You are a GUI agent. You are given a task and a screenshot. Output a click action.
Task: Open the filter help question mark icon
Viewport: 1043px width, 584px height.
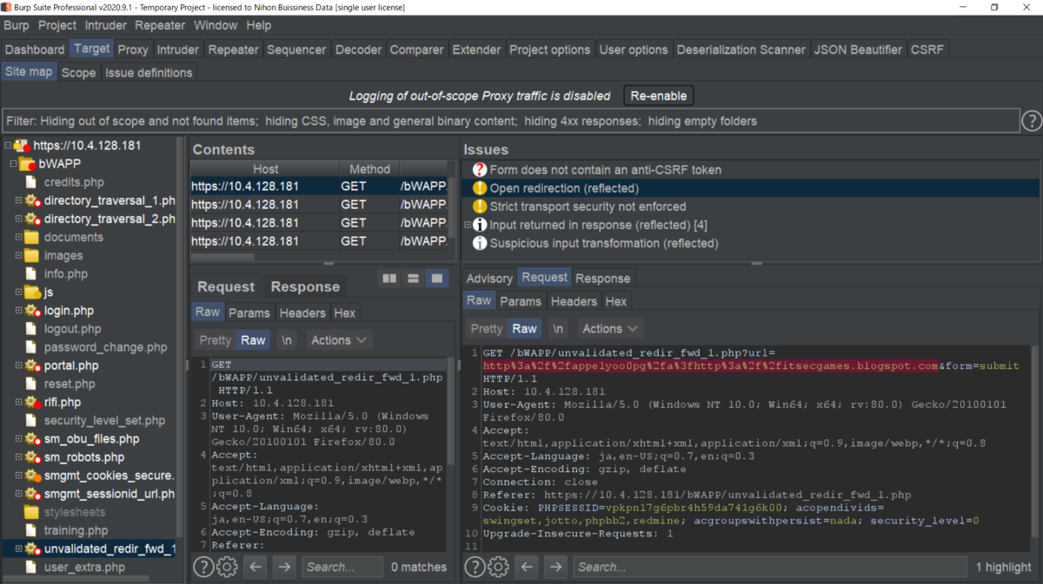point(1031,121)
